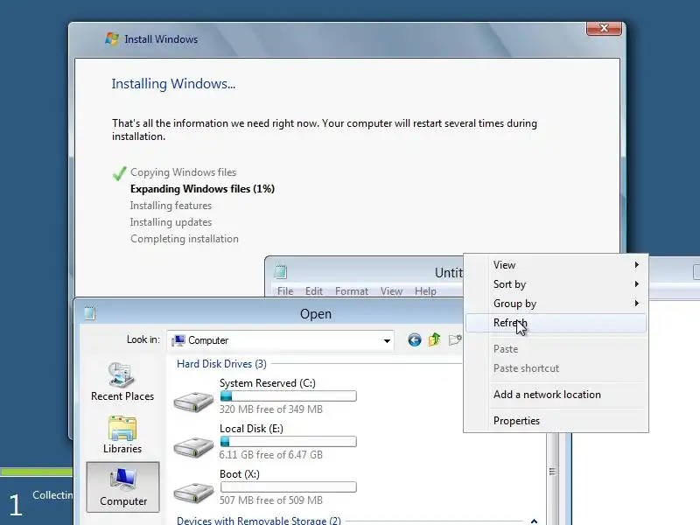Select Refresh in the context menu

556,322
